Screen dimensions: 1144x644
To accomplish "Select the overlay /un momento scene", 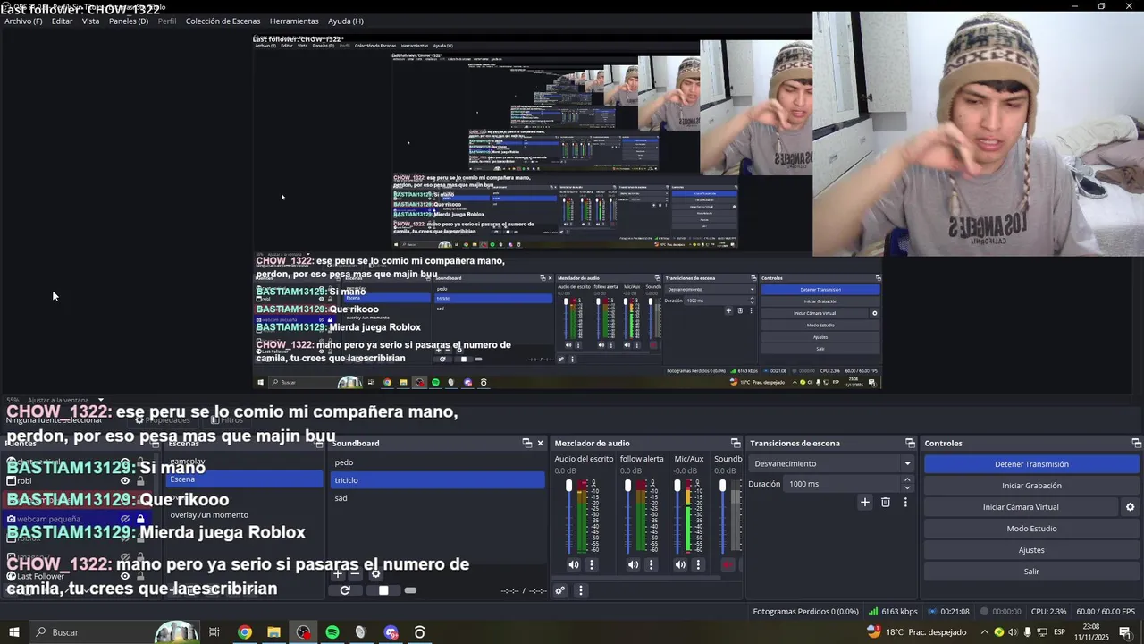I will pos(243,515).
